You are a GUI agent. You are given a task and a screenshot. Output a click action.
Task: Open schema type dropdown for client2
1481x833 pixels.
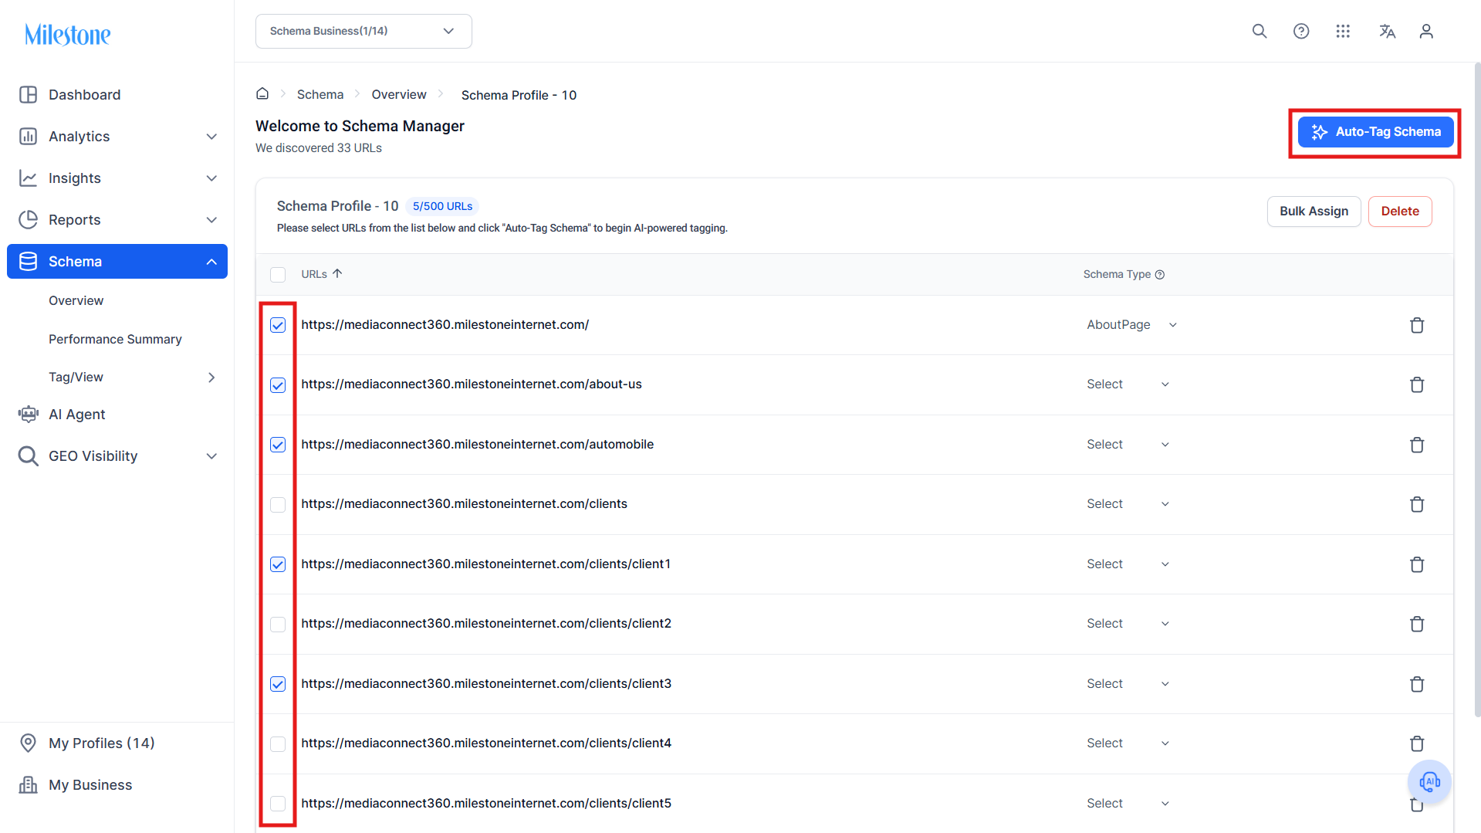(1128, 624)
